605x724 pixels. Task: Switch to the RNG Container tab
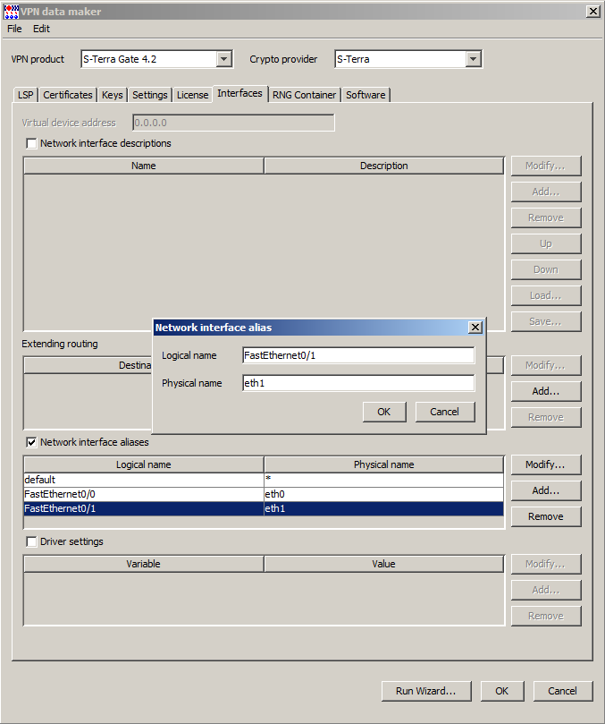tap(305, 95)
